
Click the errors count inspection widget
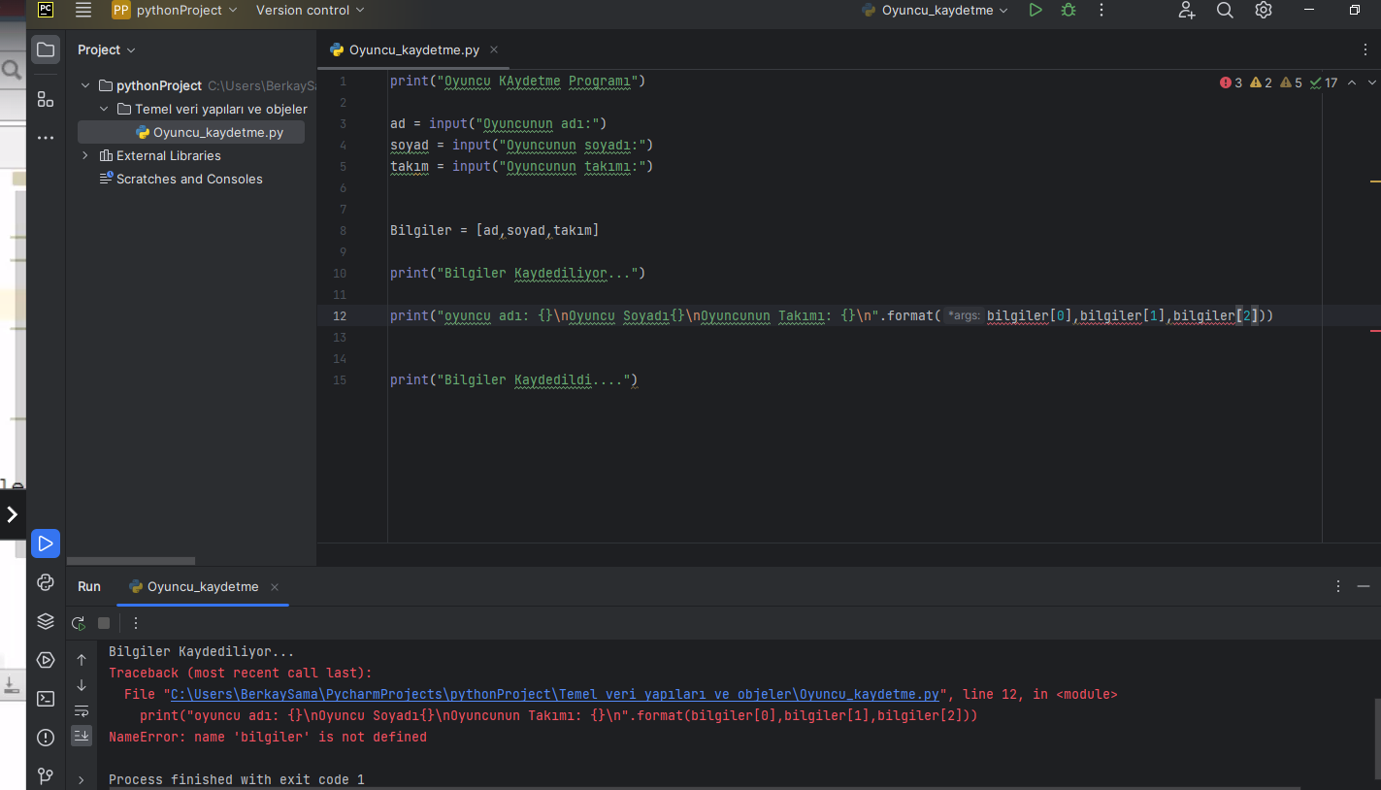click(1232, 82)
